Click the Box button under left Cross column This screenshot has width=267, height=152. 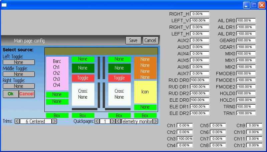click(x=83, y=115)
